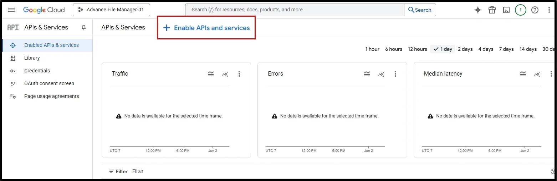Toggle legend on the Traffic chart
The height and width of the screenshot is (181, 557).
[x=211, y=74]
